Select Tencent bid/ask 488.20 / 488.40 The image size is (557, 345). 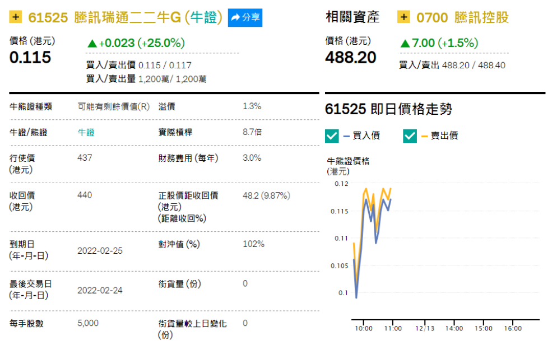(x=474, y=66)
